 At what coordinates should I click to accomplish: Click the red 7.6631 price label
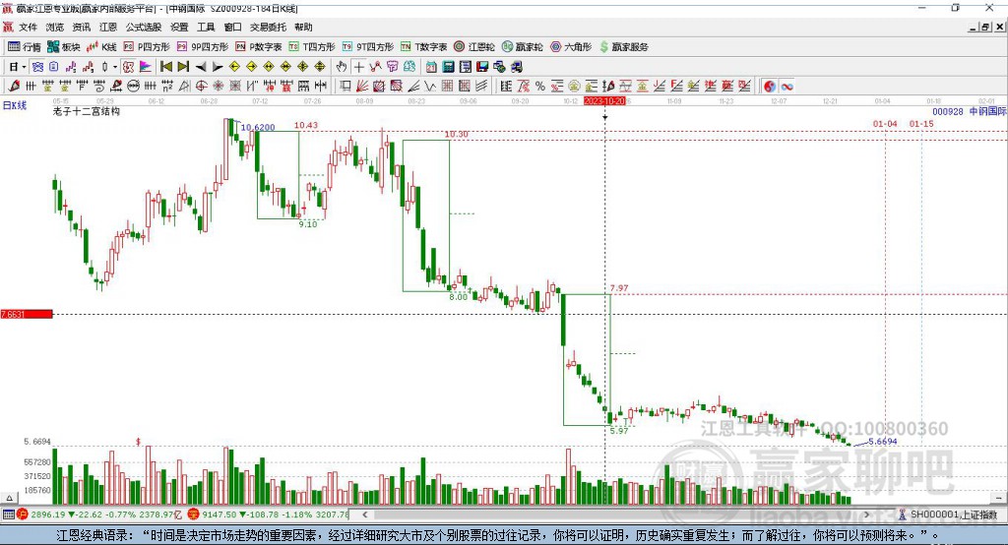pyautogui.click(x=27, y=314)
